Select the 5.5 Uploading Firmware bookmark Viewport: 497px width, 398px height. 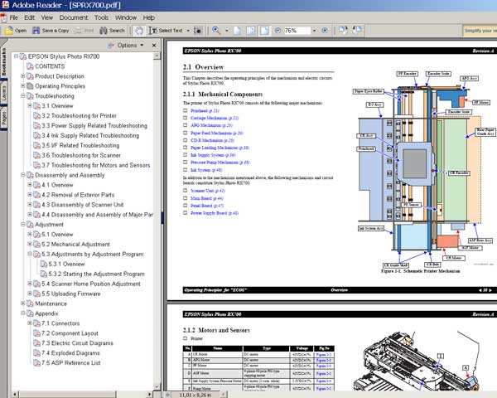[71, 294]
